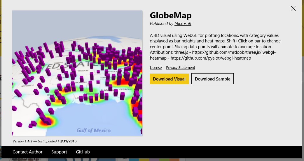
Task: Click the GEORGIA label in the preview map
Action: [x=125, y=90]
